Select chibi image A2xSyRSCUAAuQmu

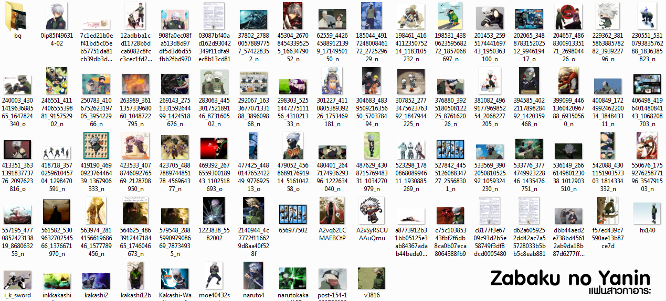coord(372,211)
